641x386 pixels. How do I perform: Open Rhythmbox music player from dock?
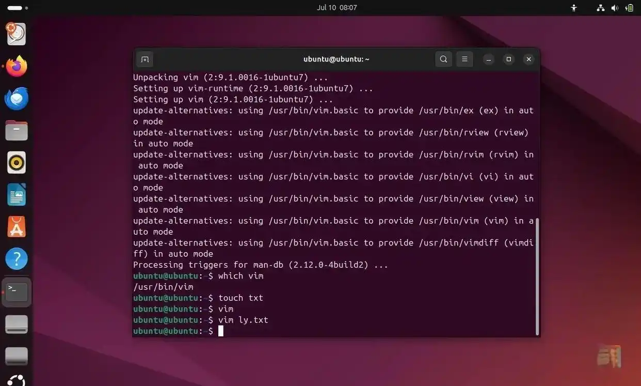click(17, 163)
